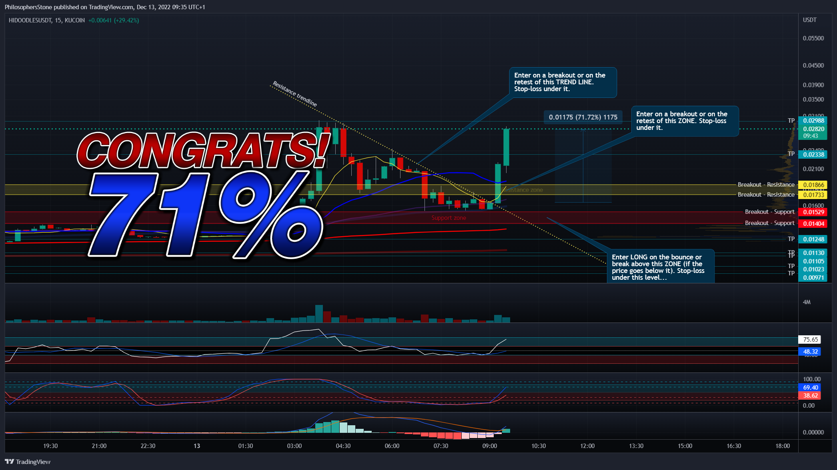
Task: Click the PhilosophersStone published header text
Action: [x=105, y=7]
